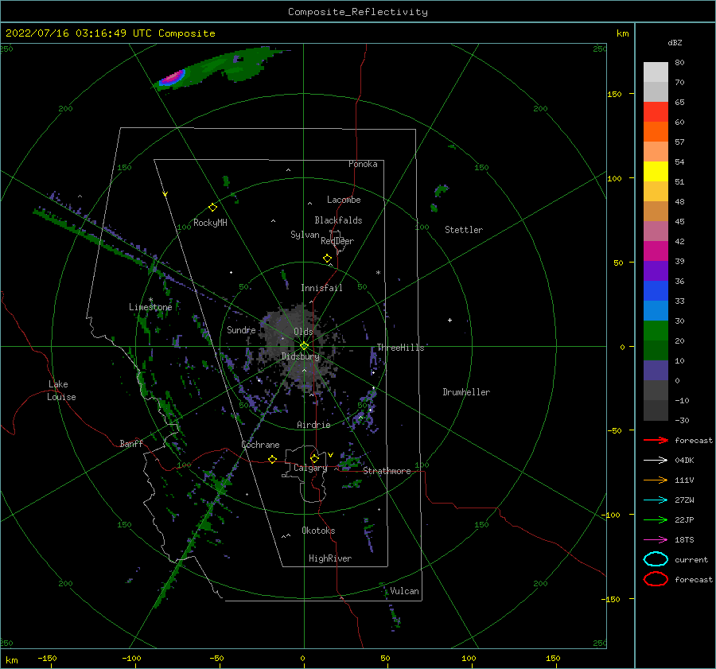
Task: Click the white 04DK arrow icon
Action: pyautogui.click(x=656, y=460)
